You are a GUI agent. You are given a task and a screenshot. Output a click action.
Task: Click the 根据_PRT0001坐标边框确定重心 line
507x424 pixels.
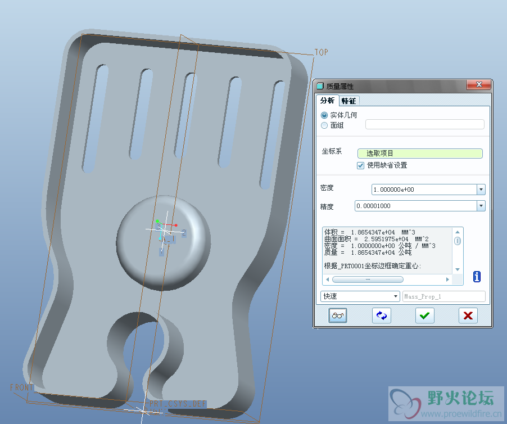click(373, 266)
